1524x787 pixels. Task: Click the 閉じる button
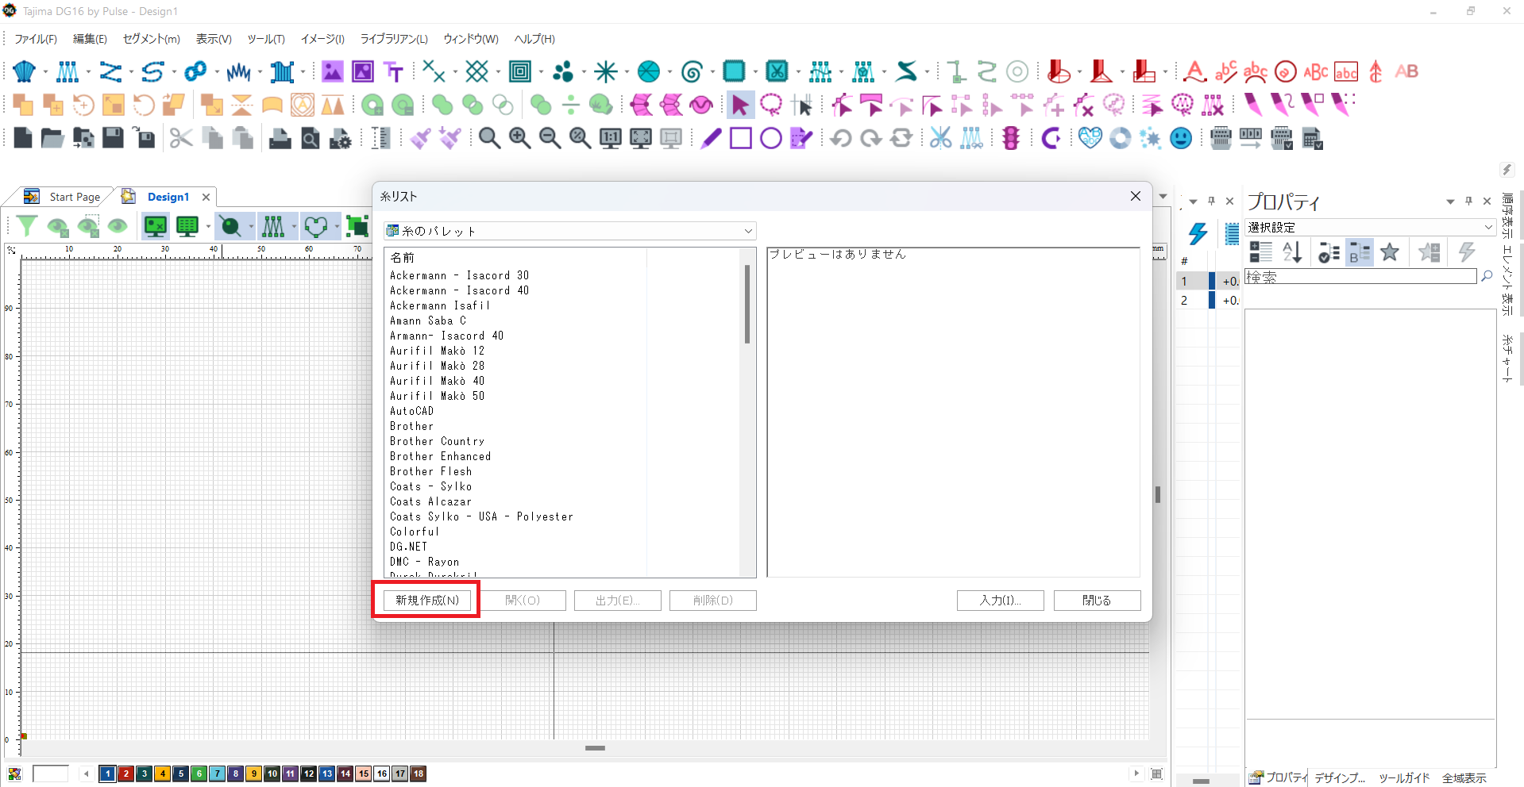tap(1097, 600)
